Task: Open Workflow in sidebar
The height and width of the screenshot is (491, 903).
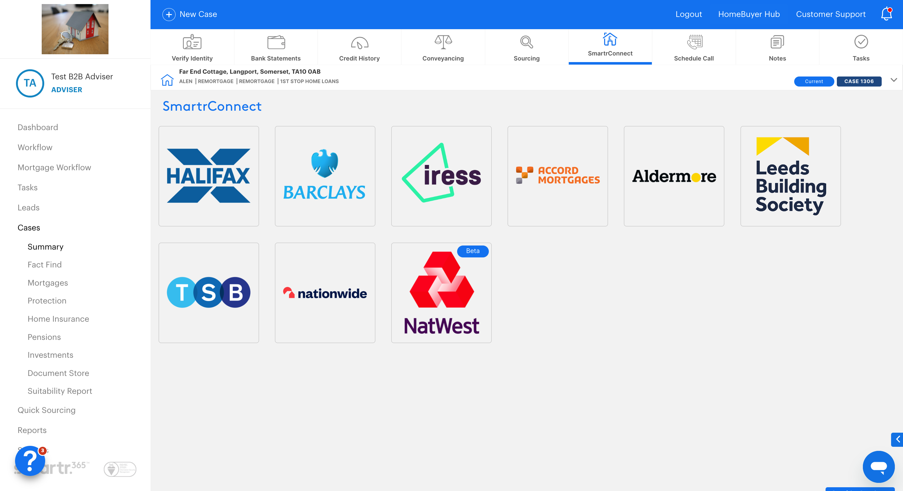Action: click(x=35, y=147)
